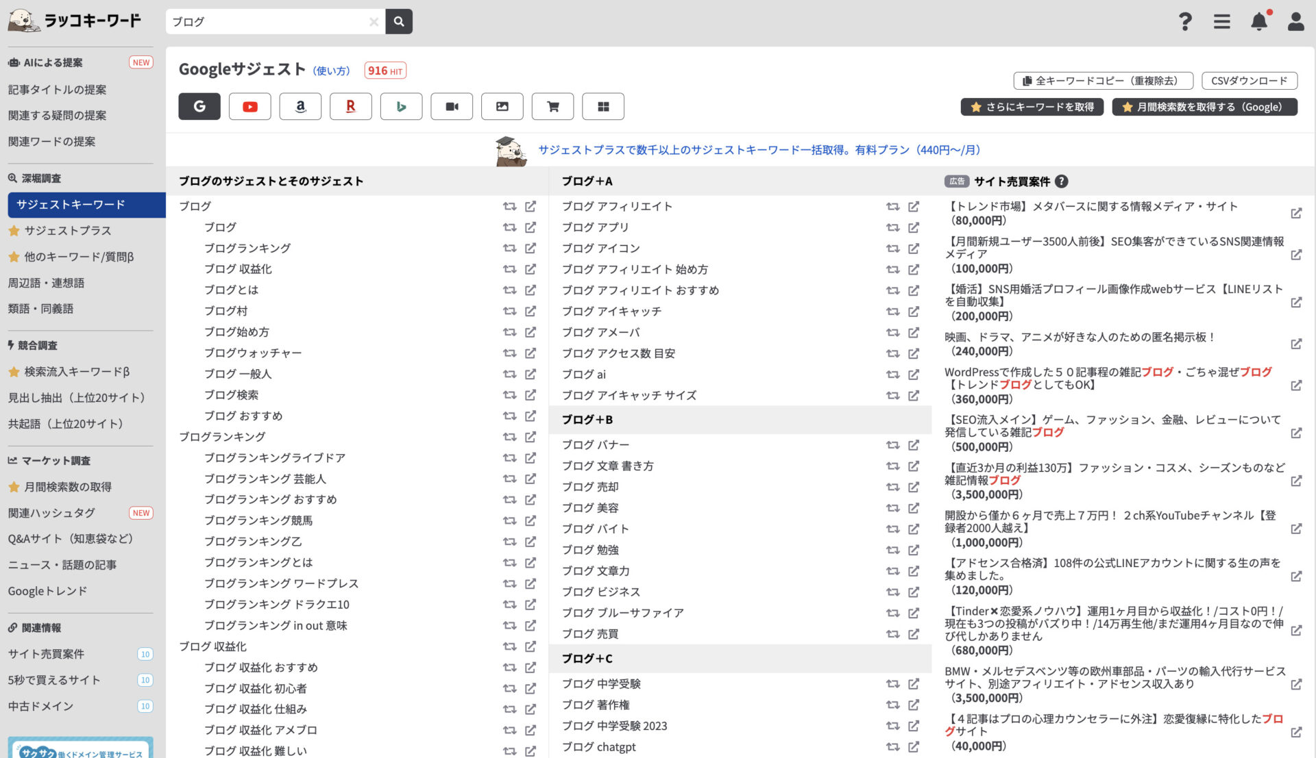Re-search icon for ブログ アイコン

pyautogui.click(x=892, y=249)
